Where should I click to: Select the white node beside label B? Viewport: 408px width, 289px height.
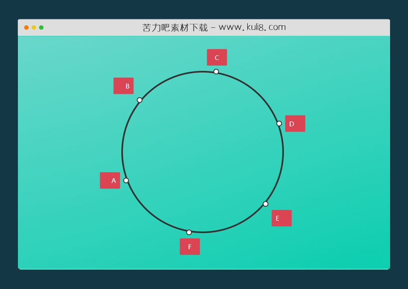(x=139, y=100)
